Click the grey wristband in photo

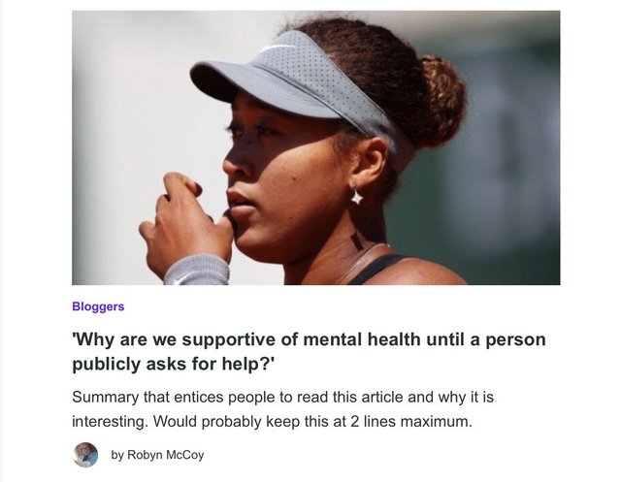point(197,270)
